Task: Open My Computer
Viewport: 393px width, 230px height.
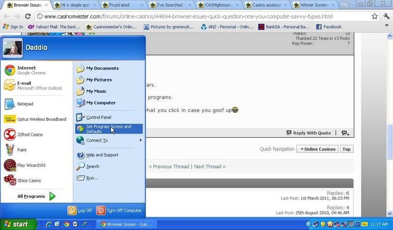Action: (x=96, y=102)
